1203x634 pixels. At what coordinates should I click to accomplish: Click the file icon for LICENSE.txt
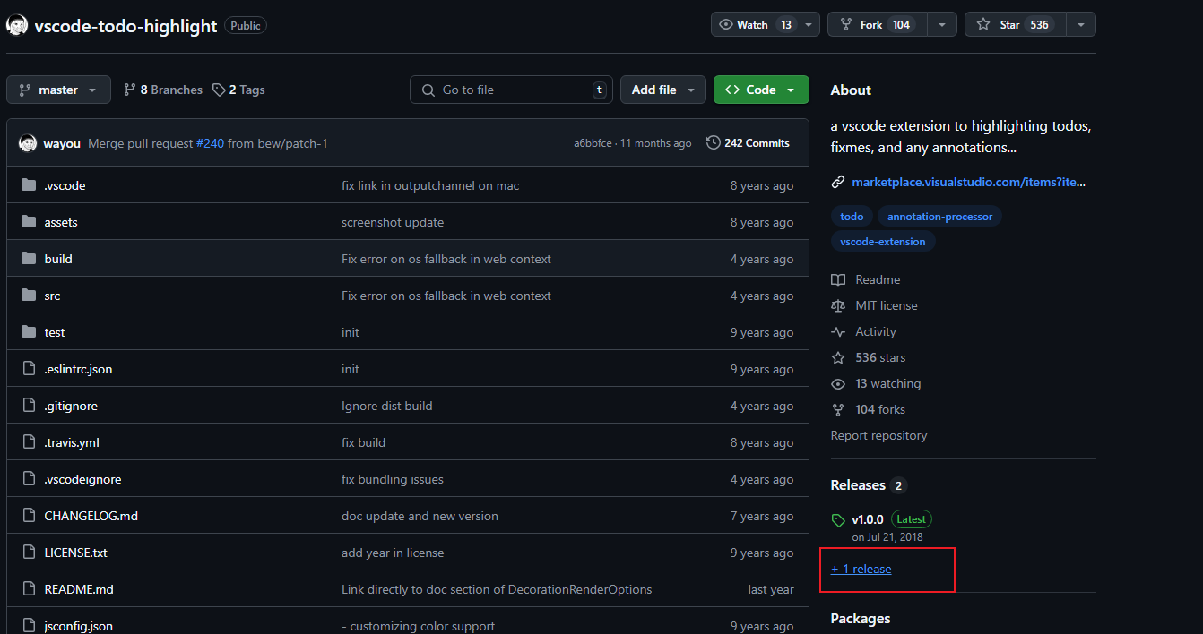pos(28,553)
